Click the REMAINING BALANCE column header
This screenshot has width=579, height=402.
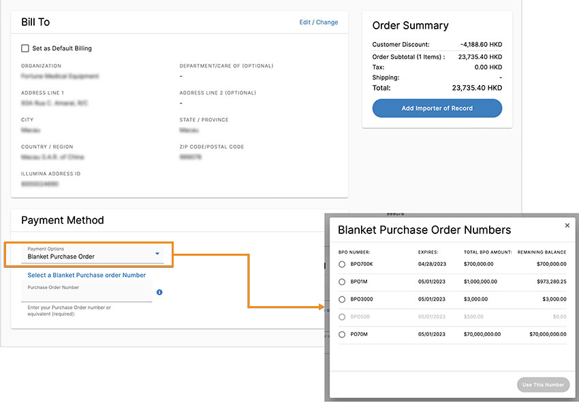(x=542, y=252)
